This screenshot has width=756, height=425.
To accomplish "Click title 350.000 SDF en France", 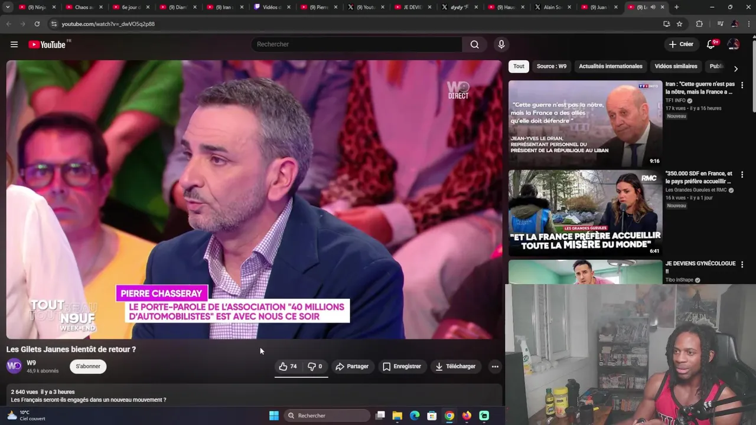I will pos(700,178).
